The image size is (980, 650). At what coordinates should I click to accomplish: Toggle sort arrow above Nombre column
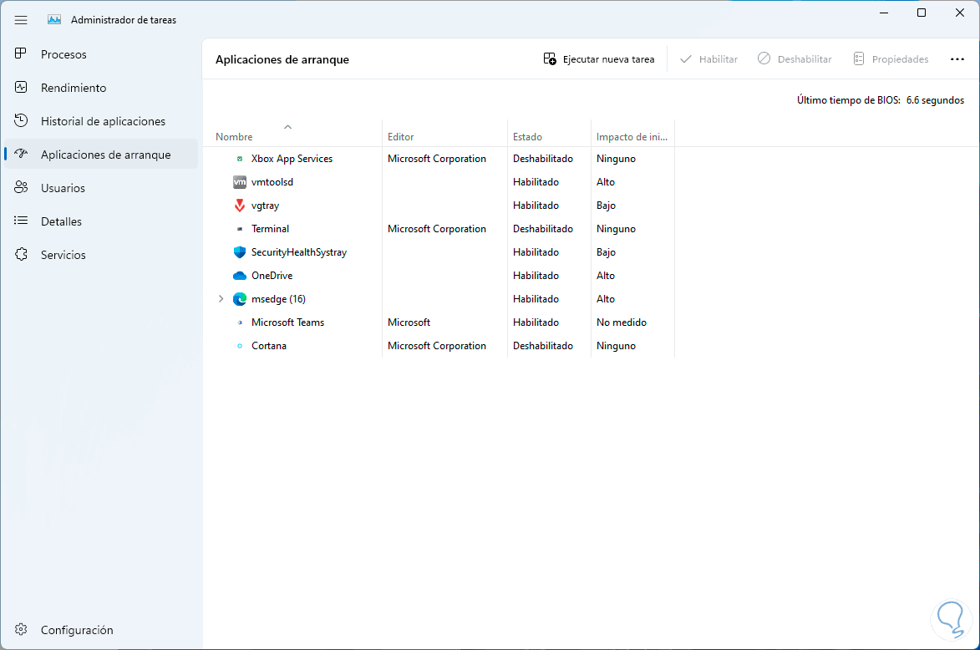click(x=287, y=127)
